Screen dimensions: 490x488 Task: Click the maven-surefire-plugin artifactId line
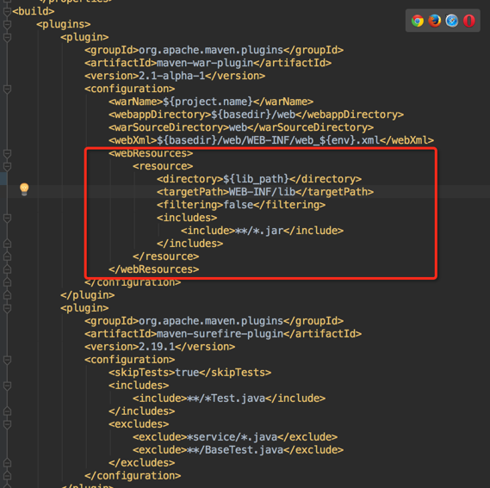click(x=223, y=334)
